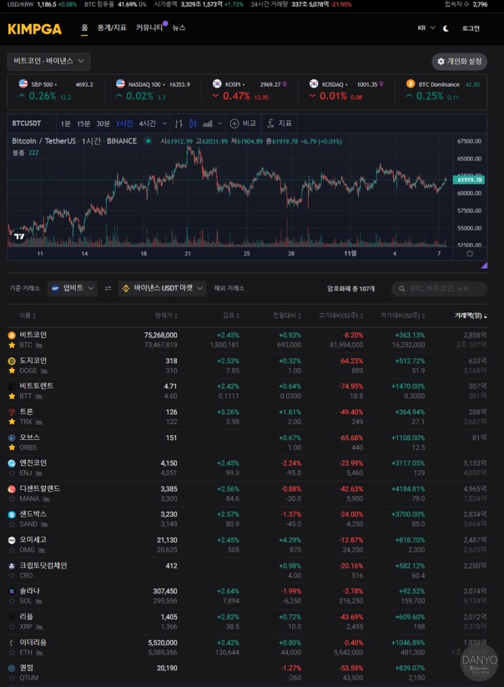Screen dimensions: 504x687
Task: Sort by 고가대비(52주) column header
Action: [341, 315]
